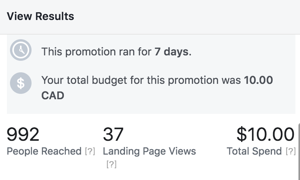Click the clock duration icon

[x=21, y=50]
